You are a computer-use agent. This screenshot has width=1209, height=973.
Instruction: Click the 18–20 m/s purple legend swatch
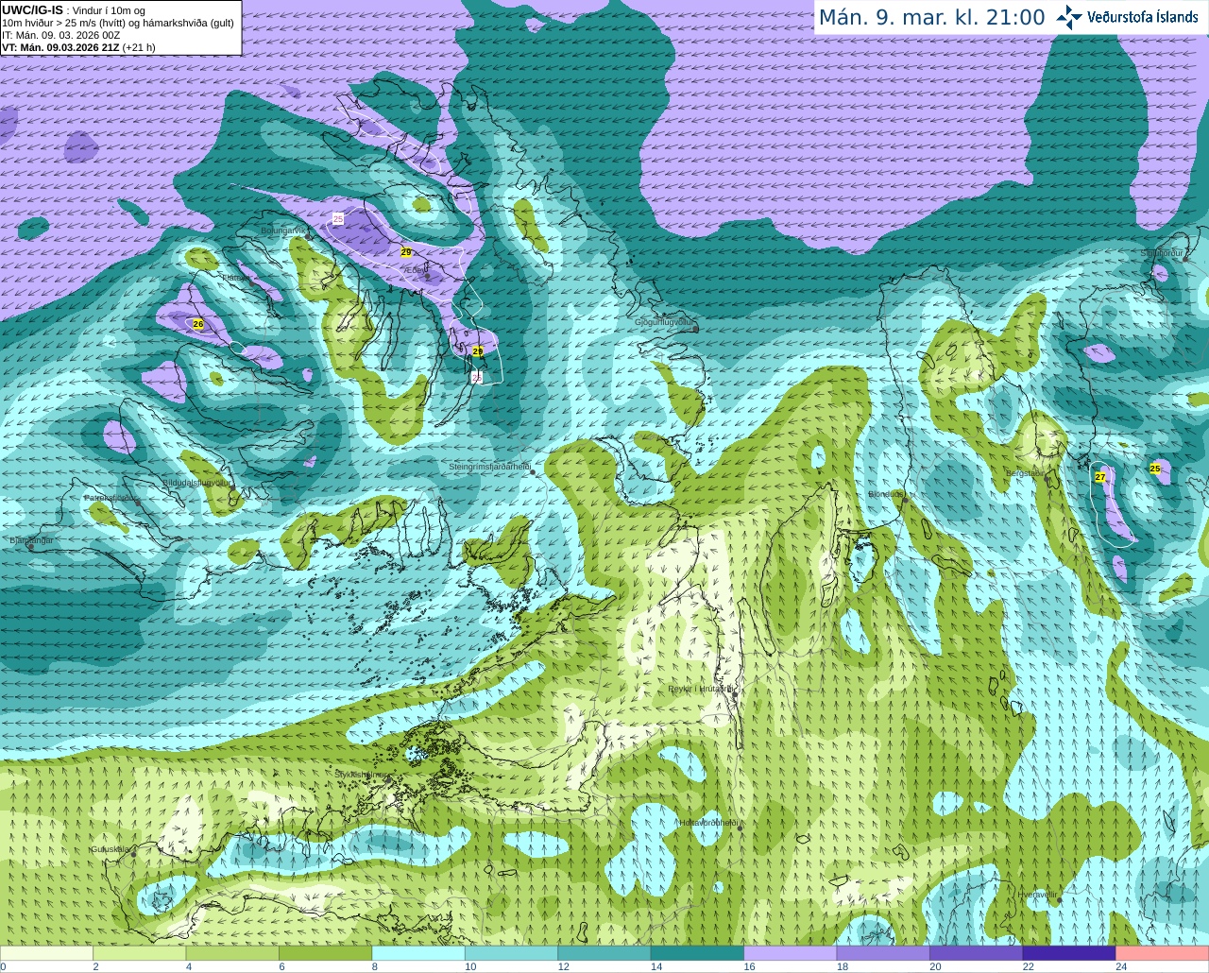[x=883, y=953]
